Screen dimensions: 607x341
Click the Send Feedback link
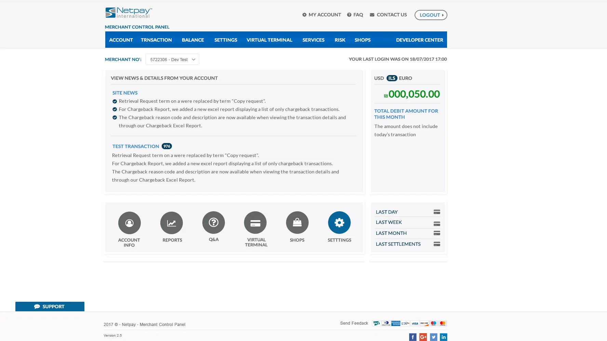pos(354,323)
